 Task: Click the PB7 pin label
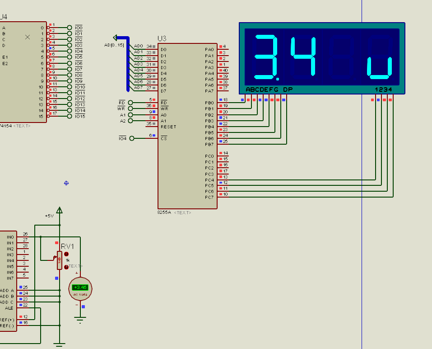click(209, 144)
